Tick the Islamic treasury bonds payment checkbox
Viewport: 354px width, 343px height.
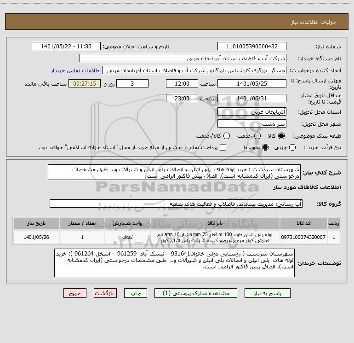pyautogui.click(x=223, y=147)
